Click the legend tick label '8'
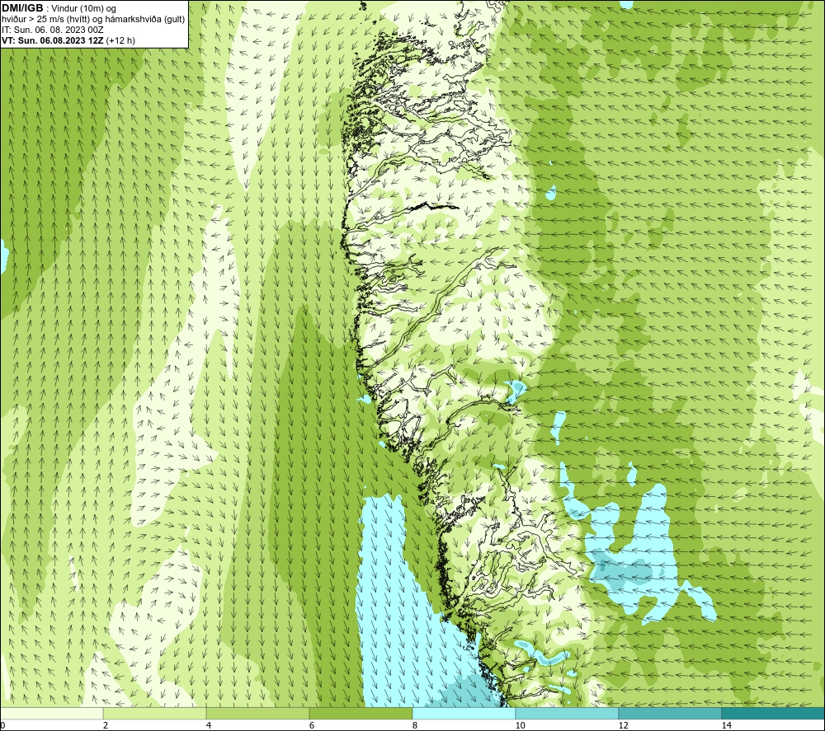The width and height of the screenshot is (825, 731). [415, 726]
